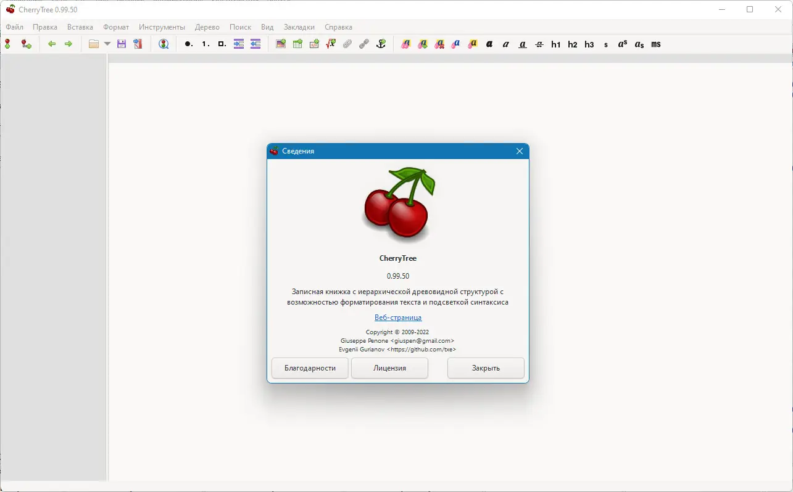Insert an image from the toolbar
793x492 pixels.
pyautogui.click(x=281, y=44)
